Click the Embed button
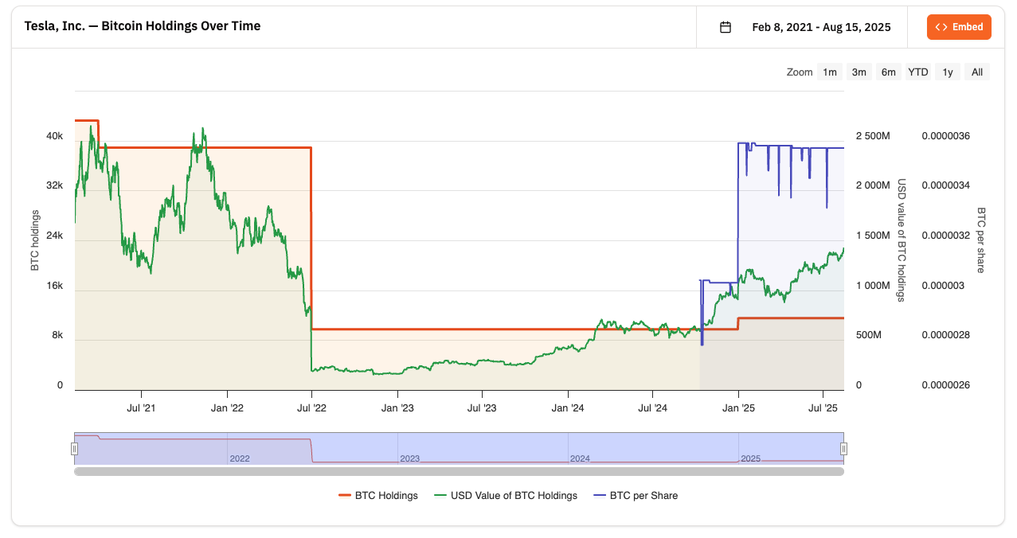 (959, 27)
